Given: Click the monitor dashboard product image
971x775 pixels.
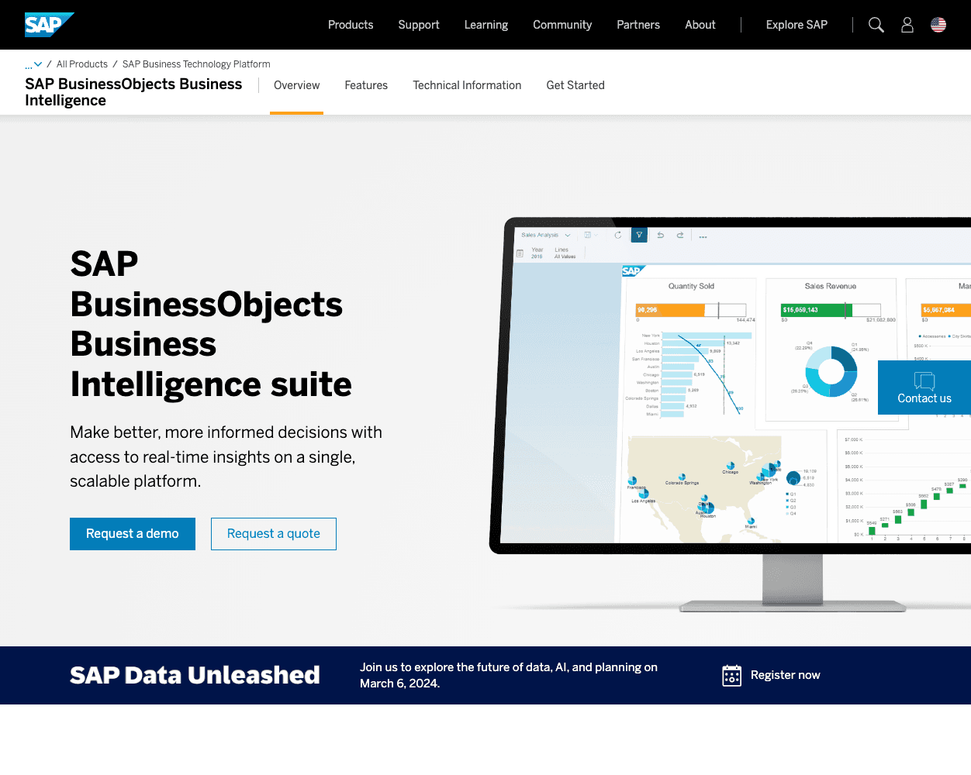Looking at the screenshot, I should point(730,415).
